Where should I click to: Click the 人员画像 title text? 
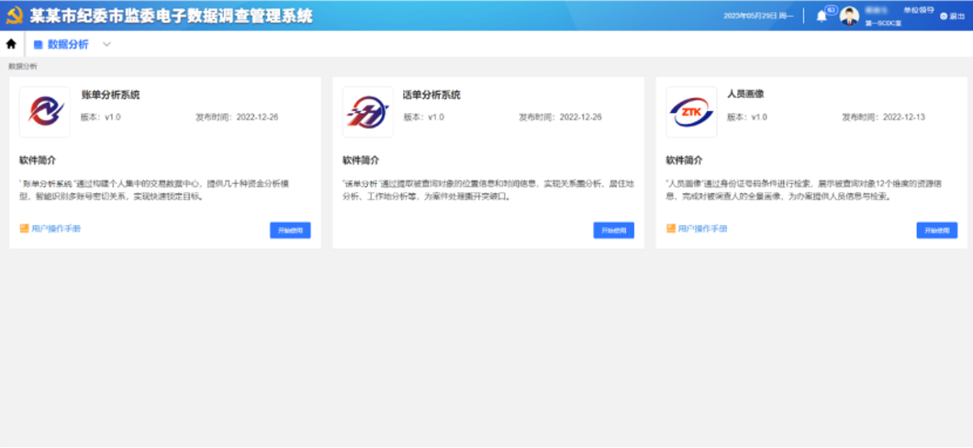click(x=745, y=95)
